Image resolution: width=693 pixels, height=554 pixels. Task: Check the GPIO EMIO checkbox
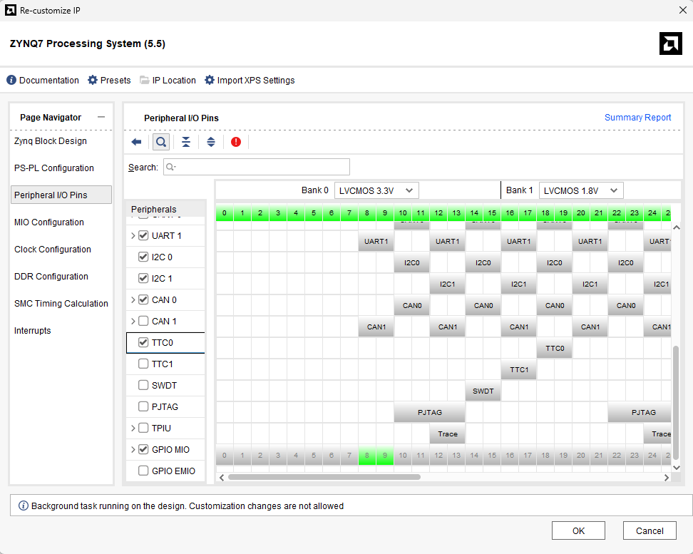tap(143, 471)
